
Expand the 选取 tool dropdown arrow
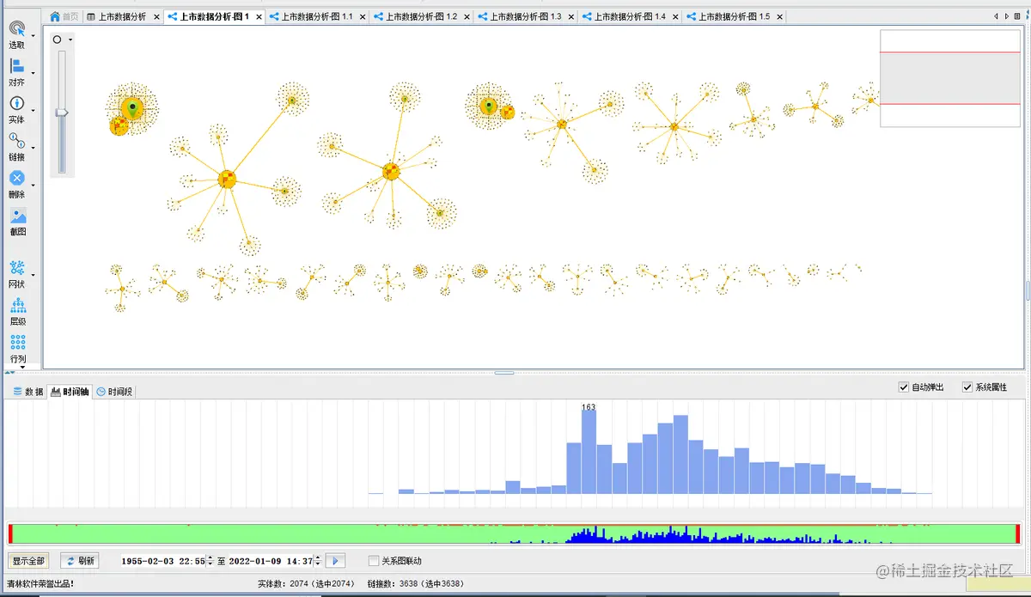pos(34,36)
